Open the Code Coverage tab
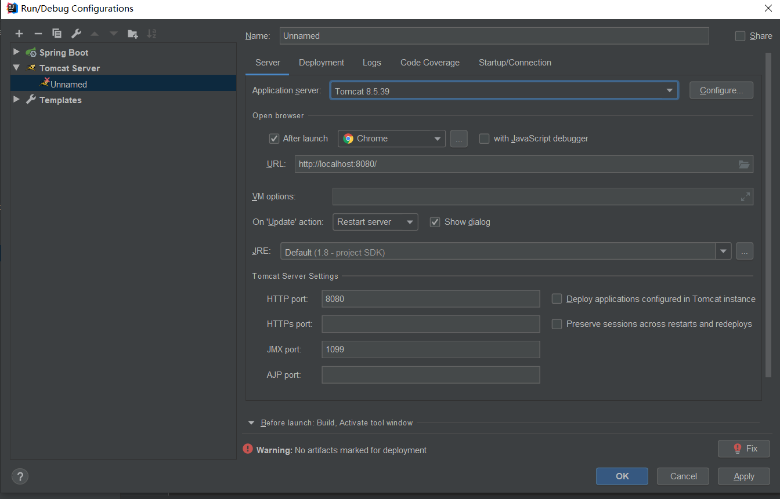This screenshot has width=780, height=499. [430, 63]
